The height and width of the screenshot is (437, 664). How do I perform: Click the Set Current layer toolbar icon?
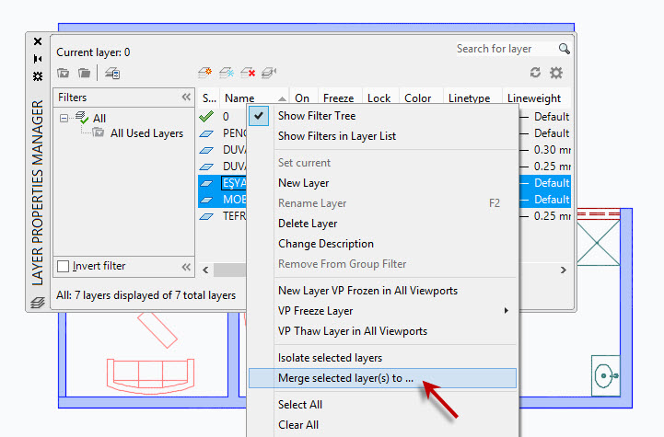point(269,73)
